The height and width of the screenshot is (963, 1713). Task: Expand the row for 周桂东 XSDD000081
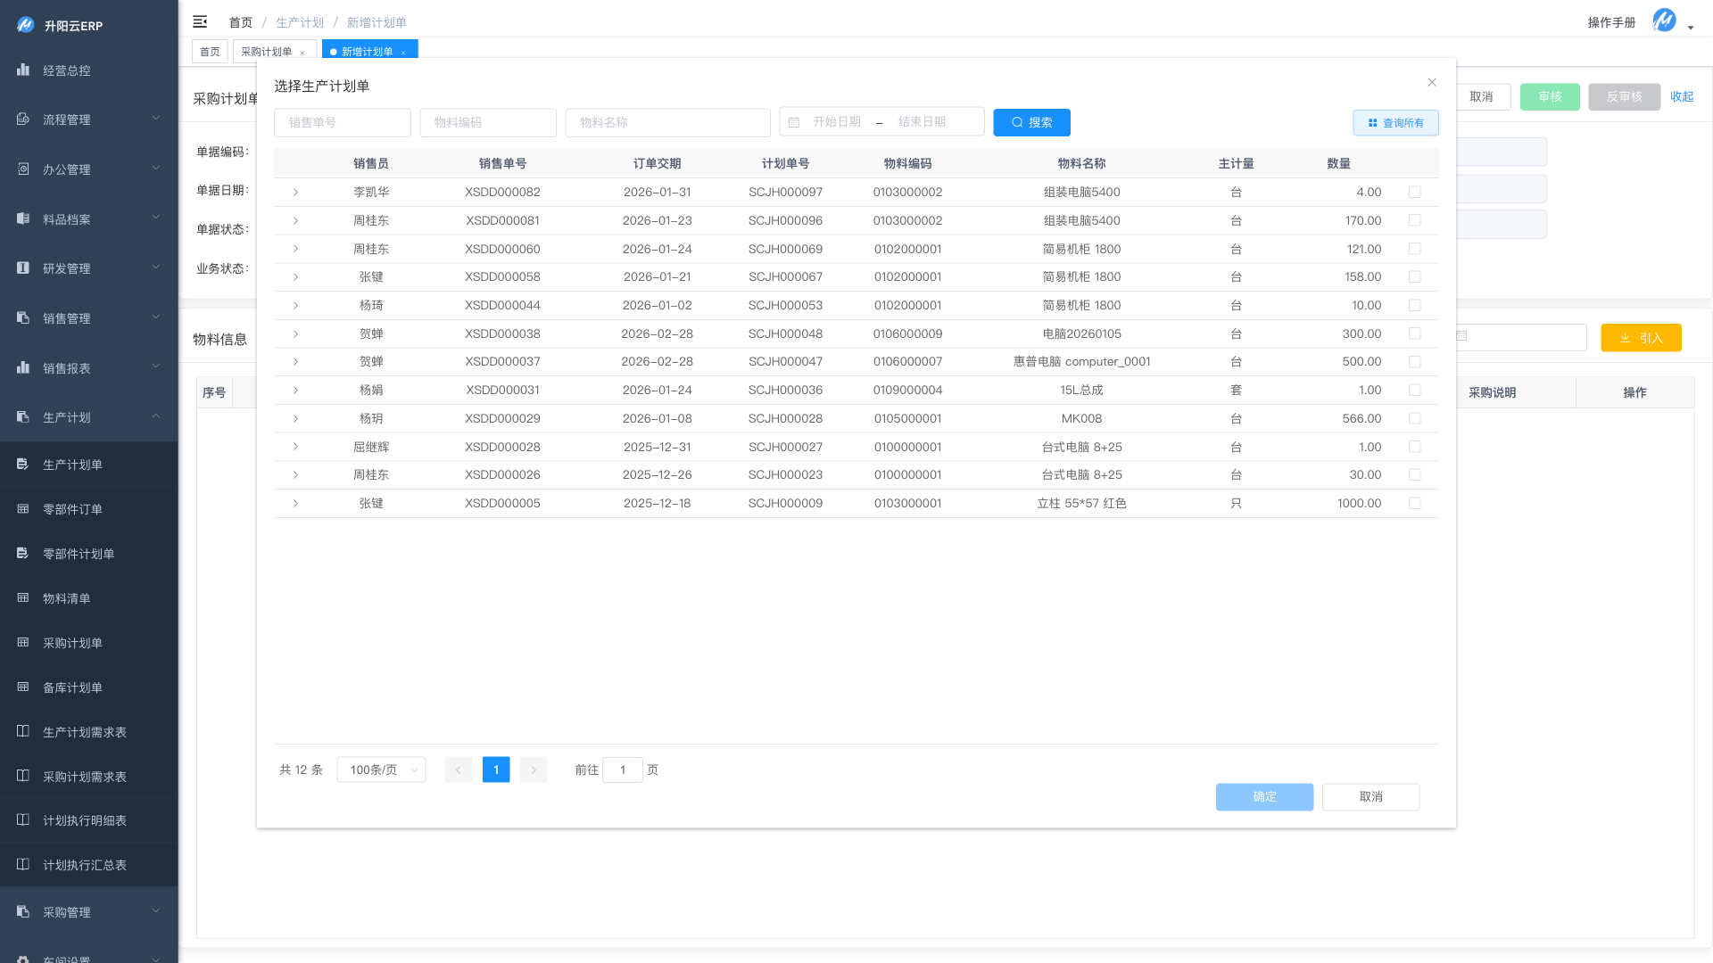(295, 220)
